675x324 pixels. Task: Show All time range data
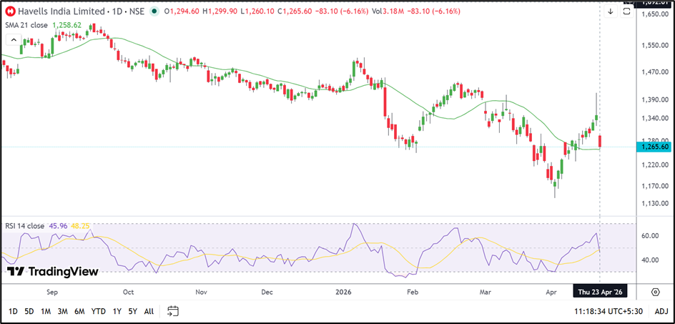[149, 311]
